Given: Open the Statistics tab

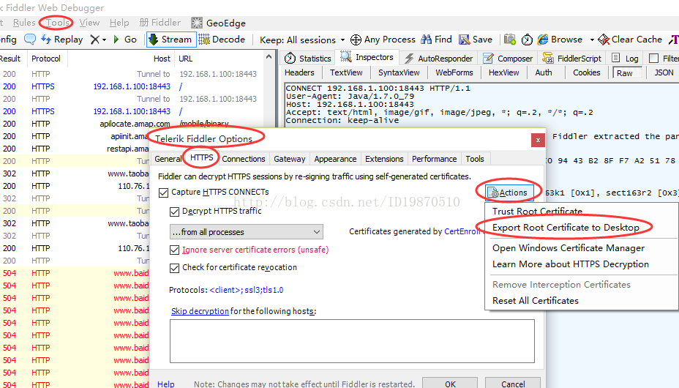Looking at the screenshot, I should pos(308,58).
